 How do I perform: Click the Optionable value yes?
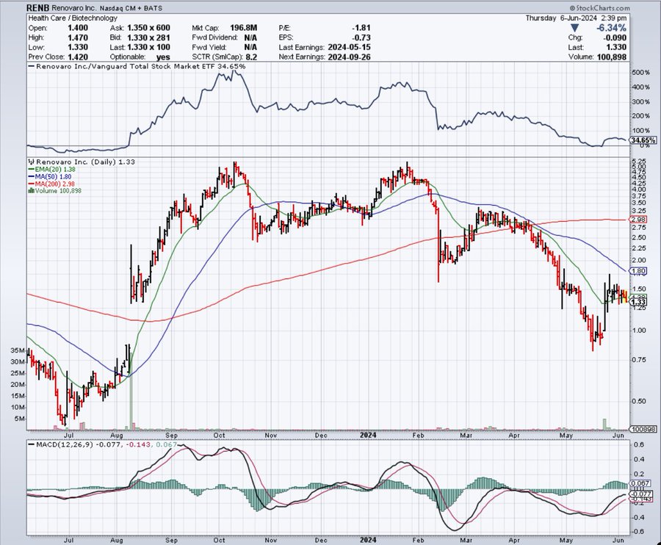(163, 57)
